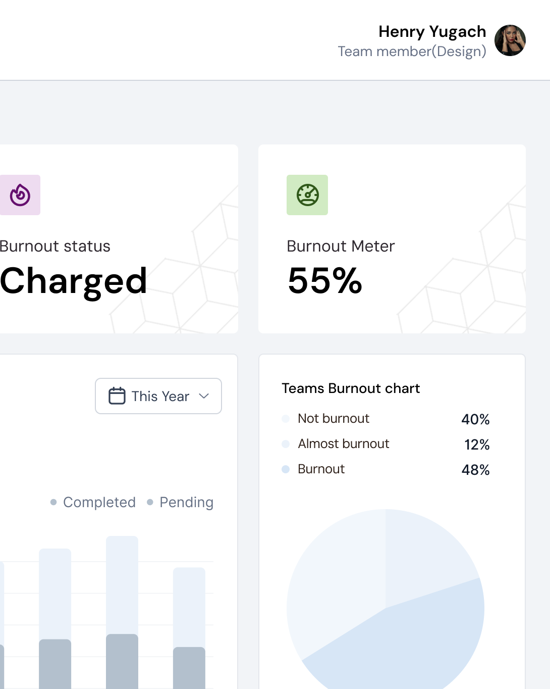Click the green gauge Burnout Meter icon
The width and height of the screenshot is (550, 689).
[307, 195]
